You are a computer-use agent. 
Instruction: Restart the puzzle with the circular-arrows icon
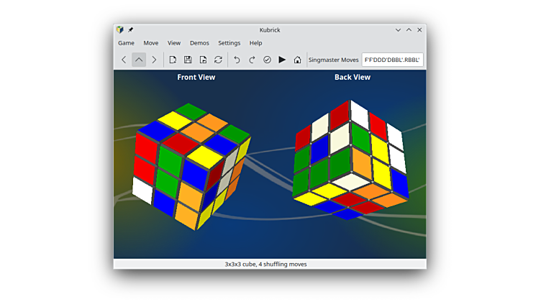point(218,60)
